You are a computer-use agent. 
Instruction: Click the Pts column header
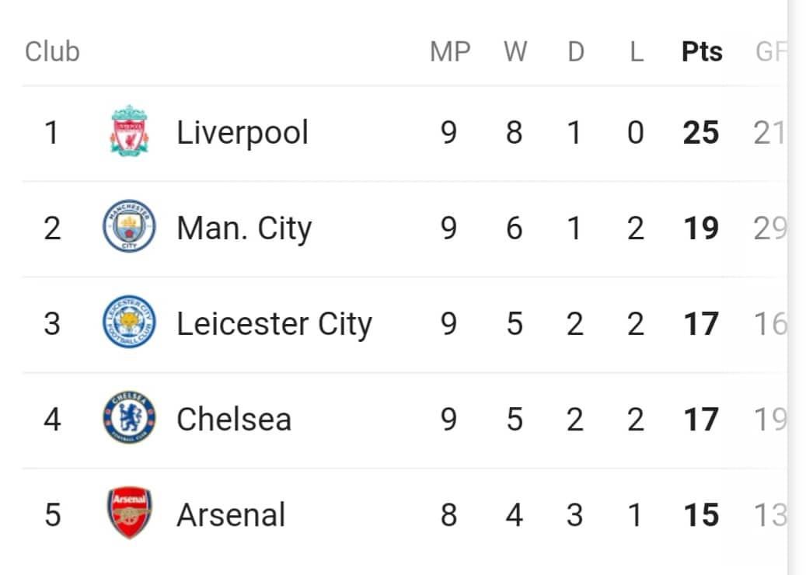702,51
